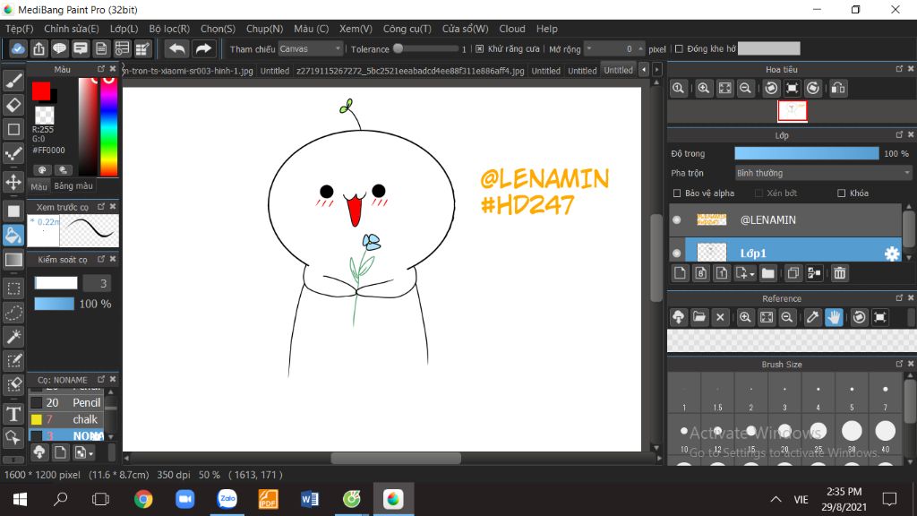Select the Eraser tool
Image resolution: width=917 pixels, height=516 pixels.
point(13,105)
